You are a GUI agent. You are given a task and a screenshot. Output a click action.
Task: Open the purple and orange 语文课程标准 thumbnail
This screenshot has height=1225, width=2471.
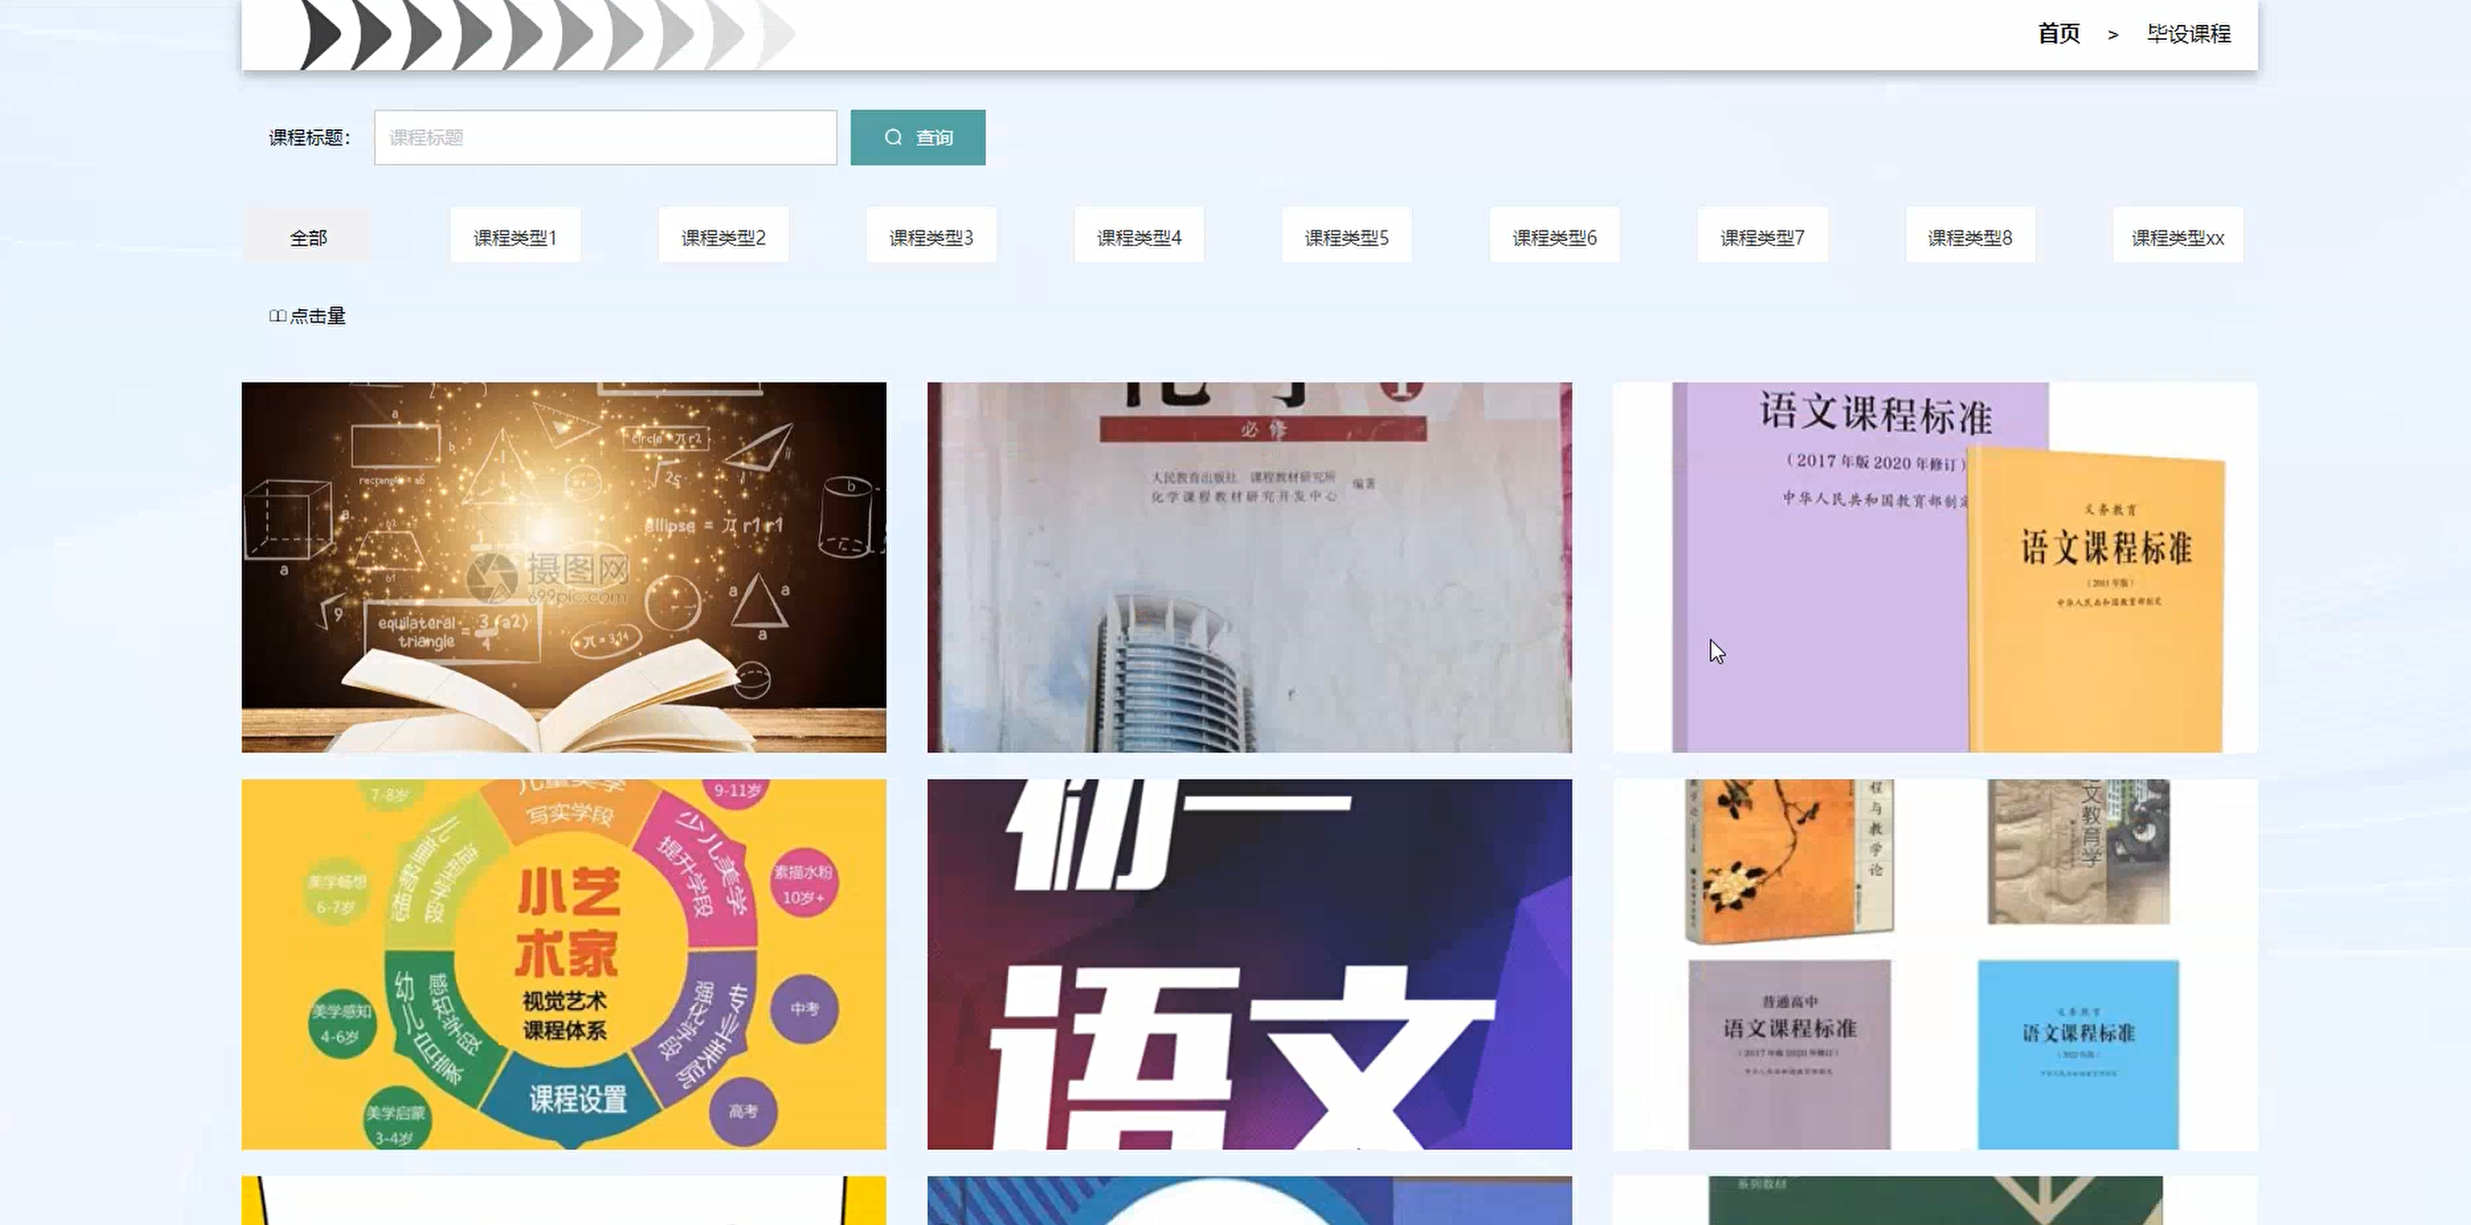click(x=1935, y=568)
